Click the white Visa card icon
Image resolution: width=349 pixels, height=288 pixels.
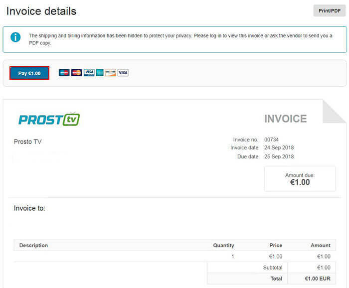(123, 73)
